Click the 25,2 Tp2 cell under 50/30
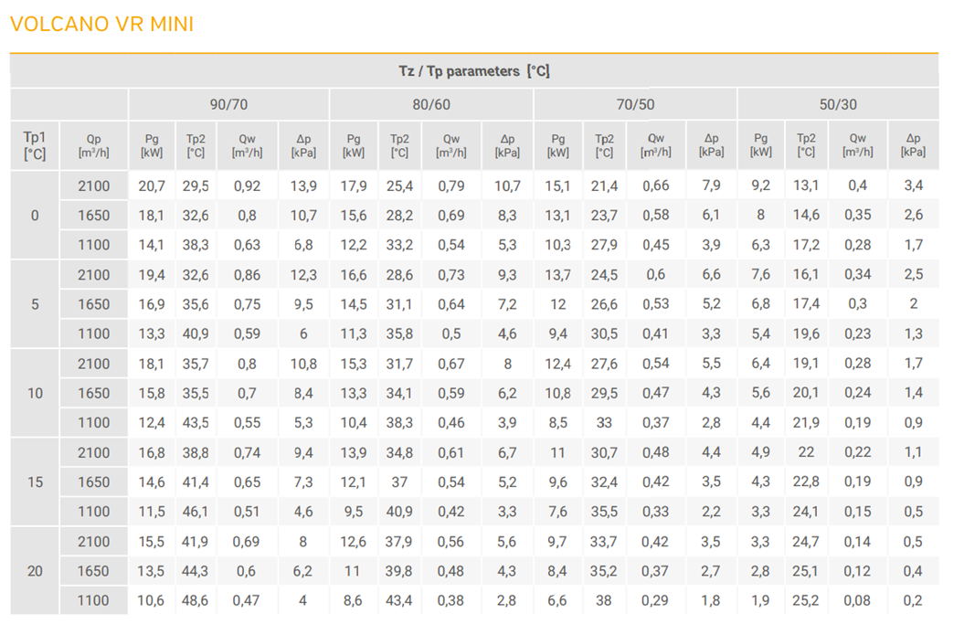964x635 pixels. tap(805, 600)
